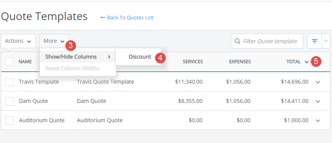Select the $8,355.00 services value
The height and width of the screenshot is (143, 332).
[191, 101]
